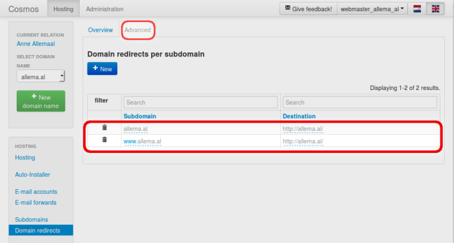Click the destination URL in the allema.al row
Screen dimensions: 454x243
pyautogui.click(x=303, y=129)
